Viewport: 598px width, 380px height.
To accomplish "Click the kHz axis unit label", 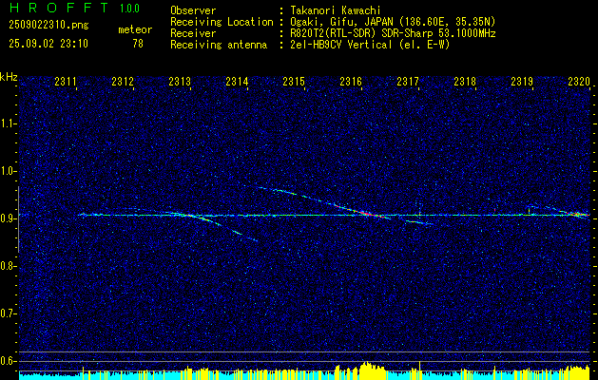I will (9, 77).
